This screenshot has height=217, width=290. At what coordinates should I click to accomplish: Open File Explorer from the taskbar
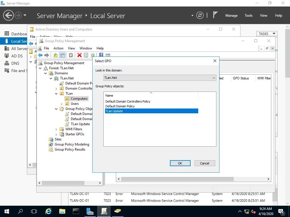coord(62,211)
